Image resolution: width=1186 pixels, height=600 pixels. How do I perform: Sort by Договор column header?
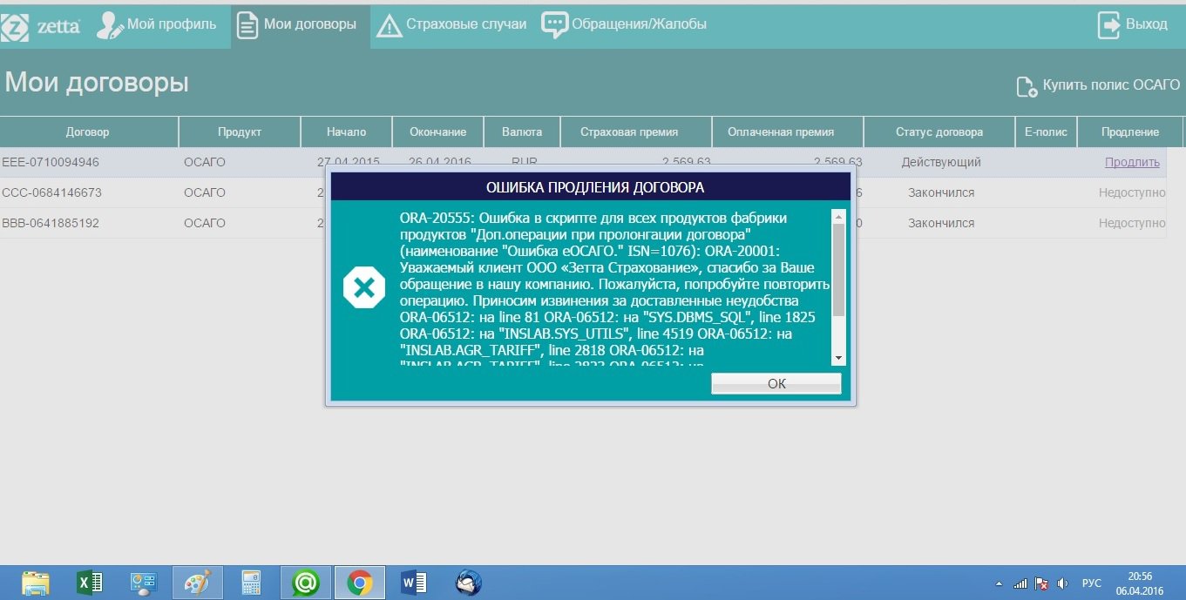pyautogui.click(x=88, y=132)
